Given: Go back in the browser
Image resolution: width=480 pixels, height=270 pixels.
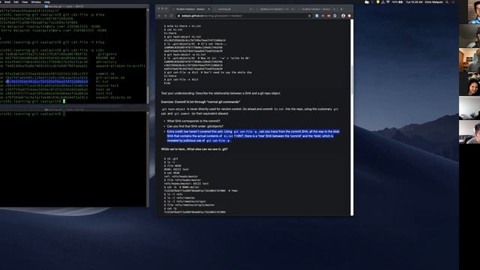Looking at the screenshot, I should (x=159, y=16).
